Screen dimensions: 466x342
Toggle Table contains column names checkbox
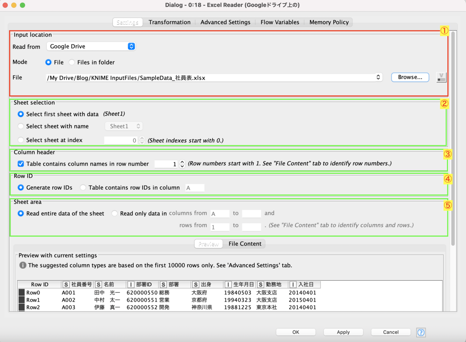click(x=21, y=164)
